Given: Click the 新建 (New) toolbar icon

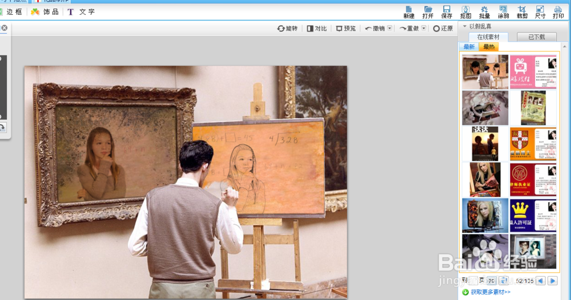Looking at the screenshot, I should pos(409,12).
